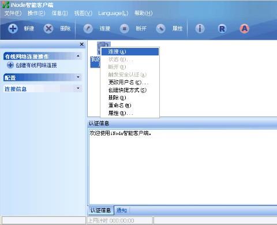
Task: Click the 连接 toolbar label
Action: pyautogui.click(x=105, y=29)
